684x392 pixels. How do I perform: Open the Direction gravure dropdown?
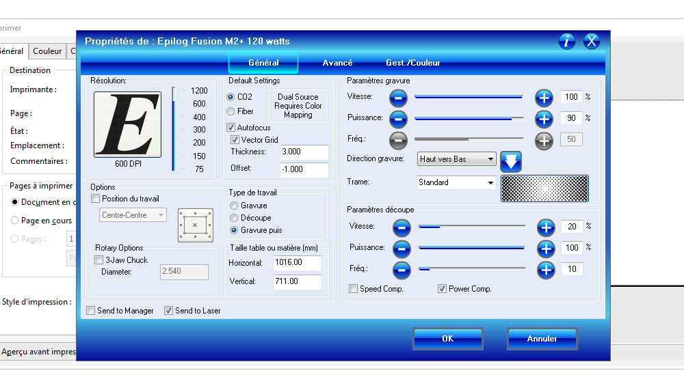click(x=457, y=159)
